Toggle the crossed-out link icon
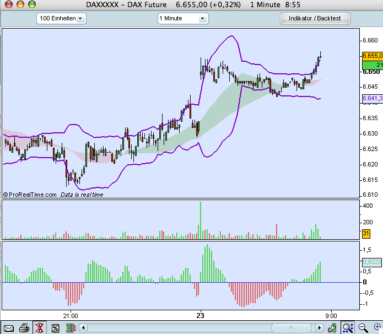This screenshot has width=383, height=334. [39, 328]
